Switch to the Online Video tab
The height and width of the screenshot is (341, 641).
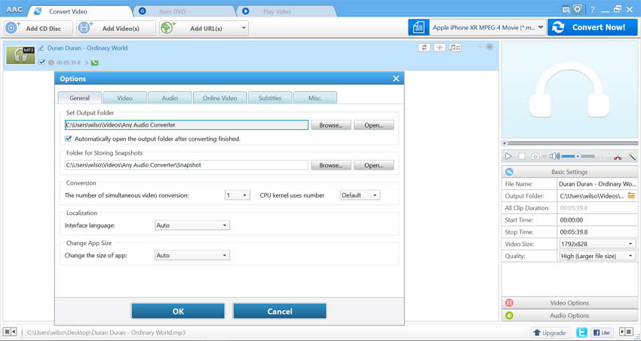[x=219, y=98]
